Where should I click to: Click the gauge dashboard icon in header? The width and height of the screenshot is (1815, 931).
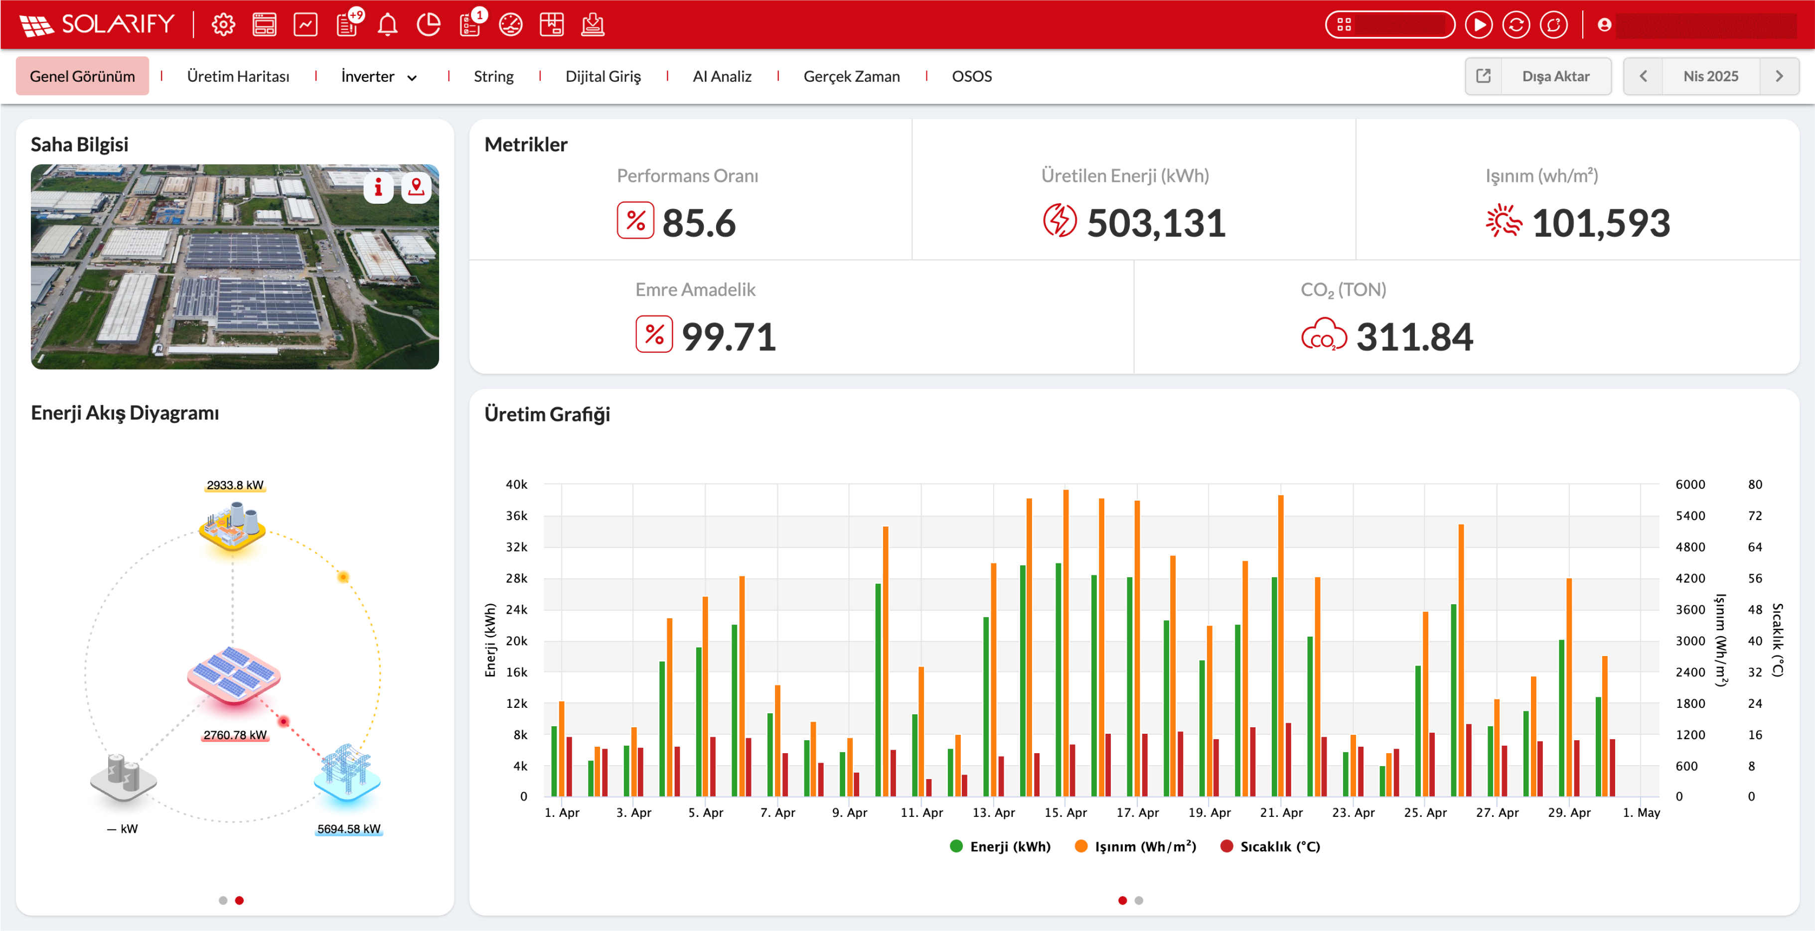point(510,24)
